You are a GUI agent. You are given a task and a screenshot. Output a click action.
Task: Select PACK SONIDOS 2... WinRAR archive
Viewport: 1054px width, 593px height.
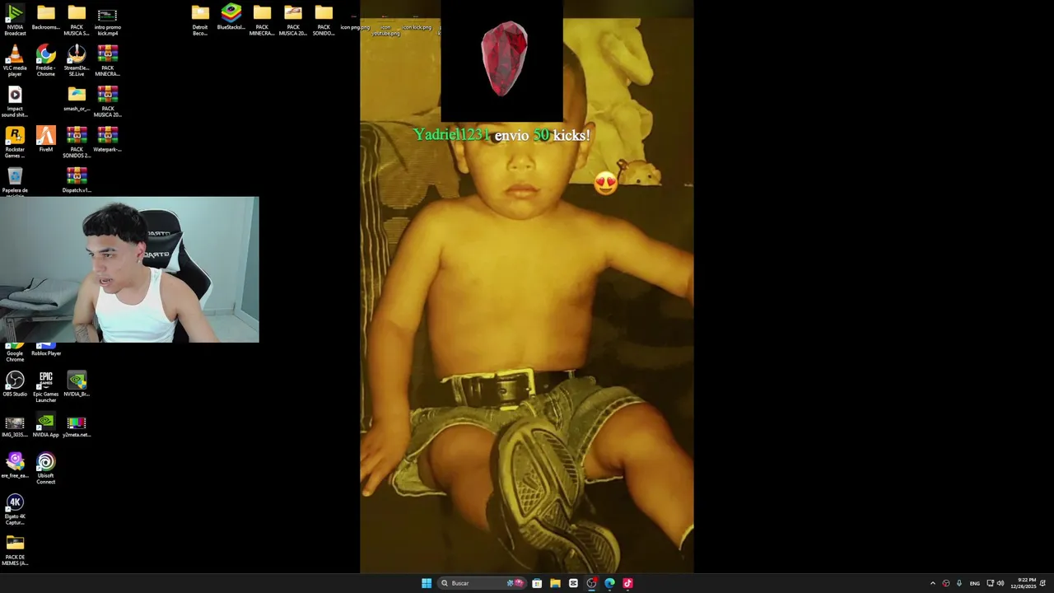click(x=77, y=142)
